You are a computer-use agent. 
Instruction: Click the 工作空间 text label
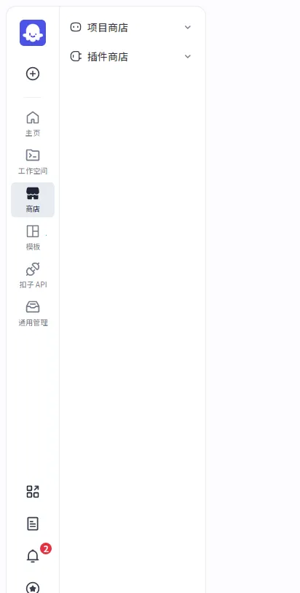[x=33, y=171]
